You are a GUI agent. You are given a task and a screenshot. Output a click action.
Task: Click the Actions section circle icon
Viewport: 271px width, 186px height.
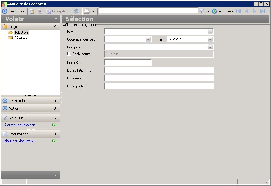tap(5, 108)
